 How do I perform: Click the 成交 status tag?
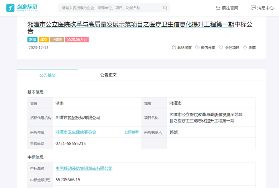click(44, 39)
